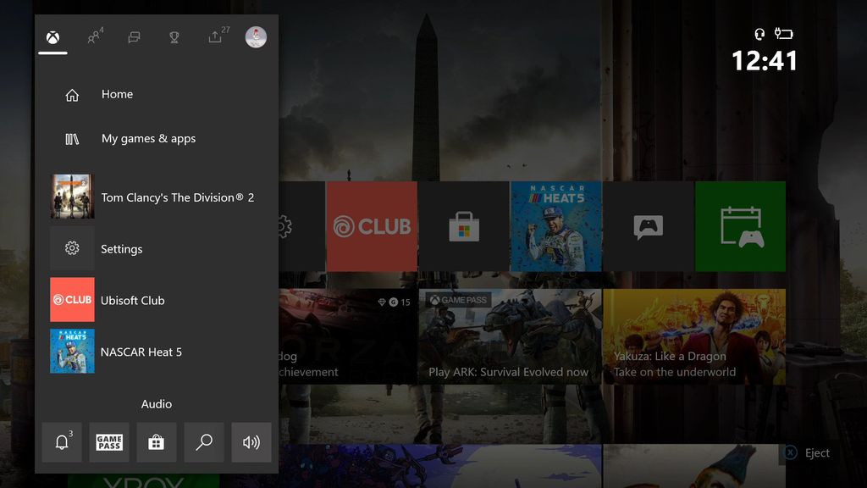This screenshot has width=867, height=488.
Task: Select the Xbox logo Guide tab
Action: 52,37
